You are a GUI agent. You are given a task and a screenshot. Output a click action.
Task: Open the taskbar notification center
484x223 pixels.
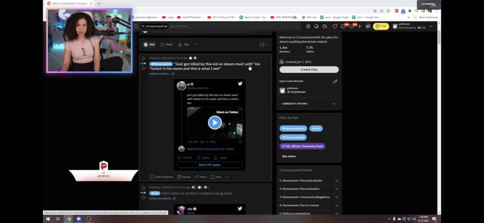pyautogui.click(x=434, y=219)
